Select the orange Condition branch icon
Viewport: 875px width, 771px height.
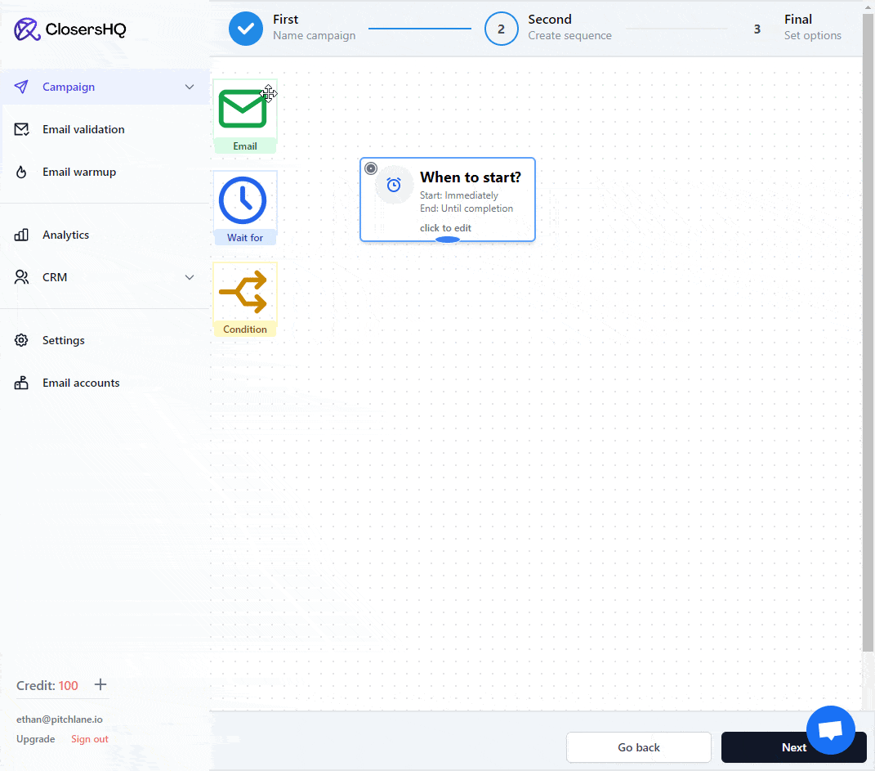[243, 292]
